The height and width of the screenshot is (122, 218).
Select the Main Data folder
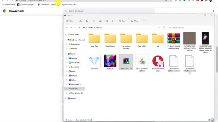point(94,40)
